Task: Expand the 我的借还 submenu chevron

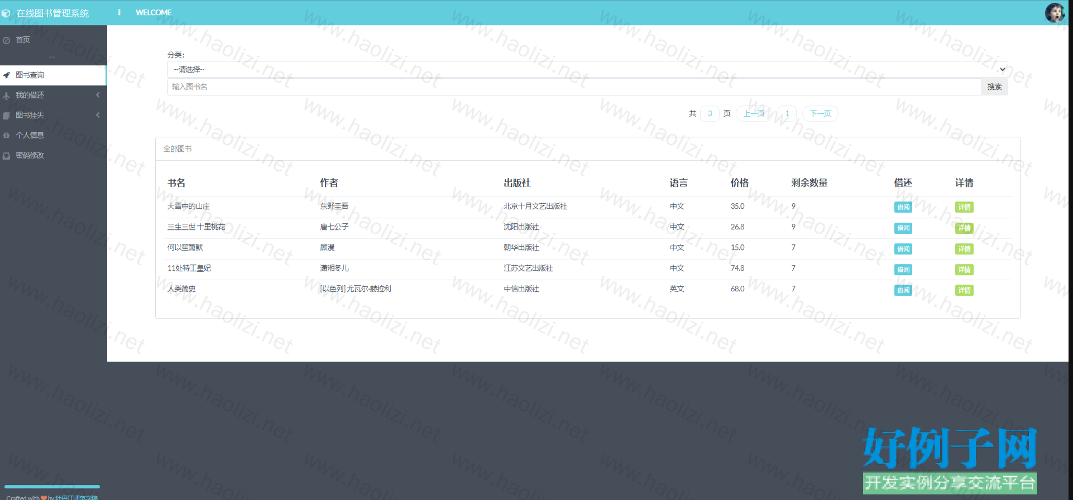Action: coord(98,95)
